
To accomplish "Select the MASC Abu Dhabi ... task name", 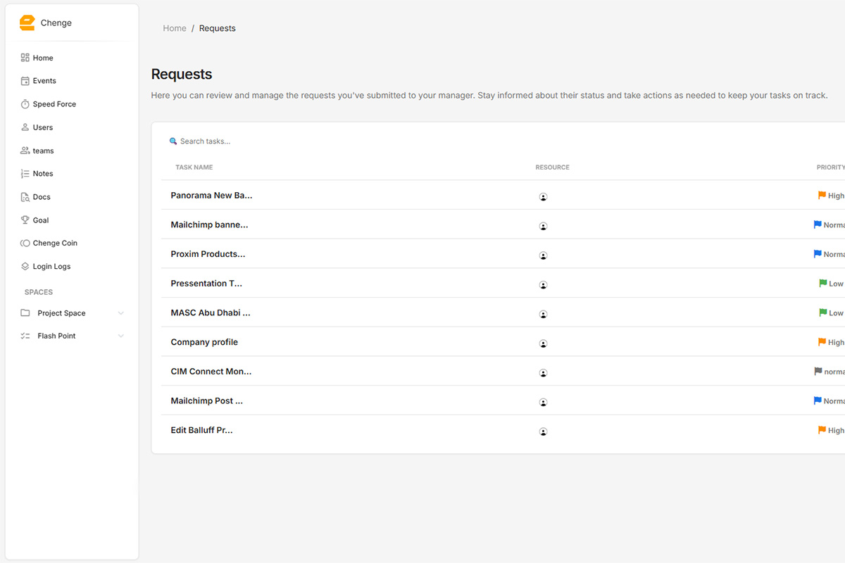I will pyautogui.click(x=211, y=313).
